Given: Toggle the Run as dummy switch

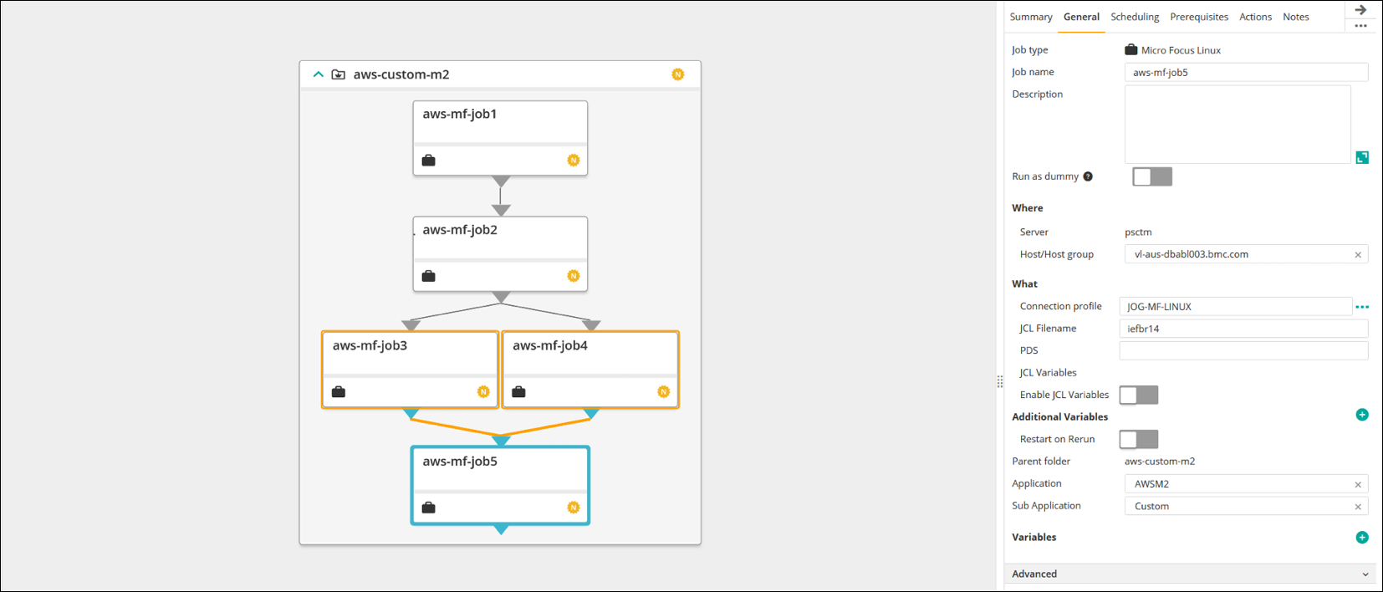Looking at the screenshot, I should [1151, 176].
